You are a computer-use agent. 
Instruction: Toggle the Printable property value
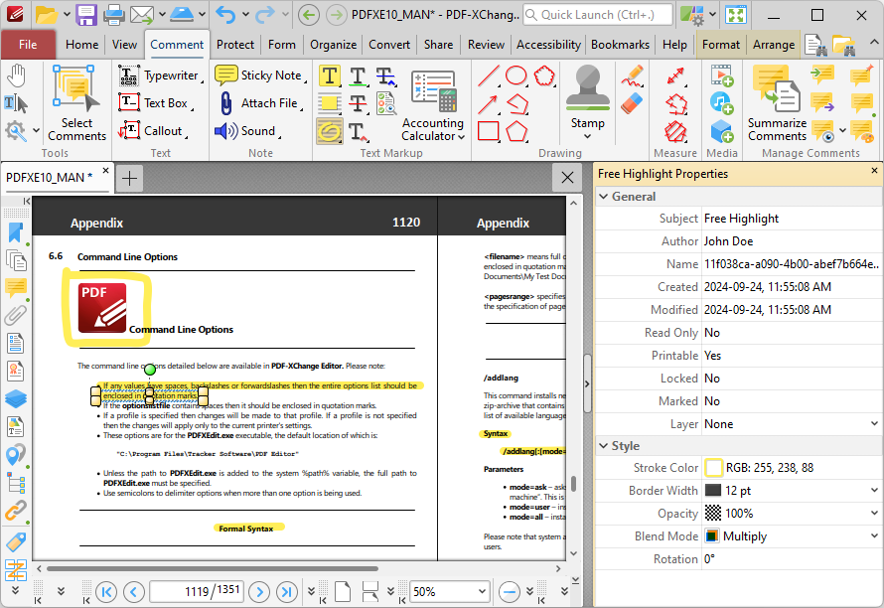pyautogui.click(x=792, y=356)
